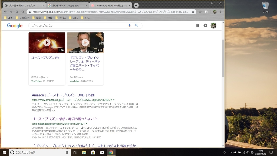277x156 pixels.
Task: Click the Cortana microphone on taskbar
Action: coord(67,152)
